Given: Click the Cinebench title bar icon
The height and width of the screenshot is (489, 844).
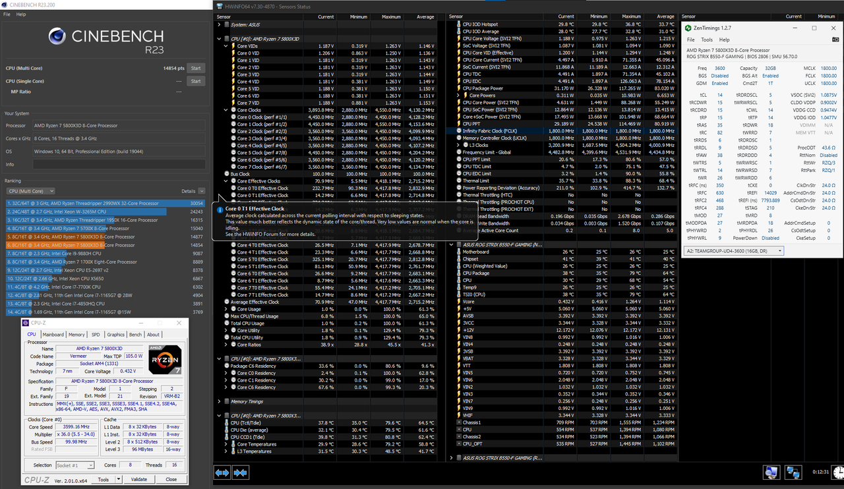Looking at the screenshot, I should coord(5,5).
